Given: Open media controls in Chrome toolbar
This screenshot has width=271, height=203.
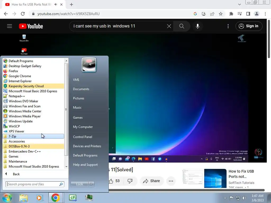Looking at the screenshot, I should point(240,14).
